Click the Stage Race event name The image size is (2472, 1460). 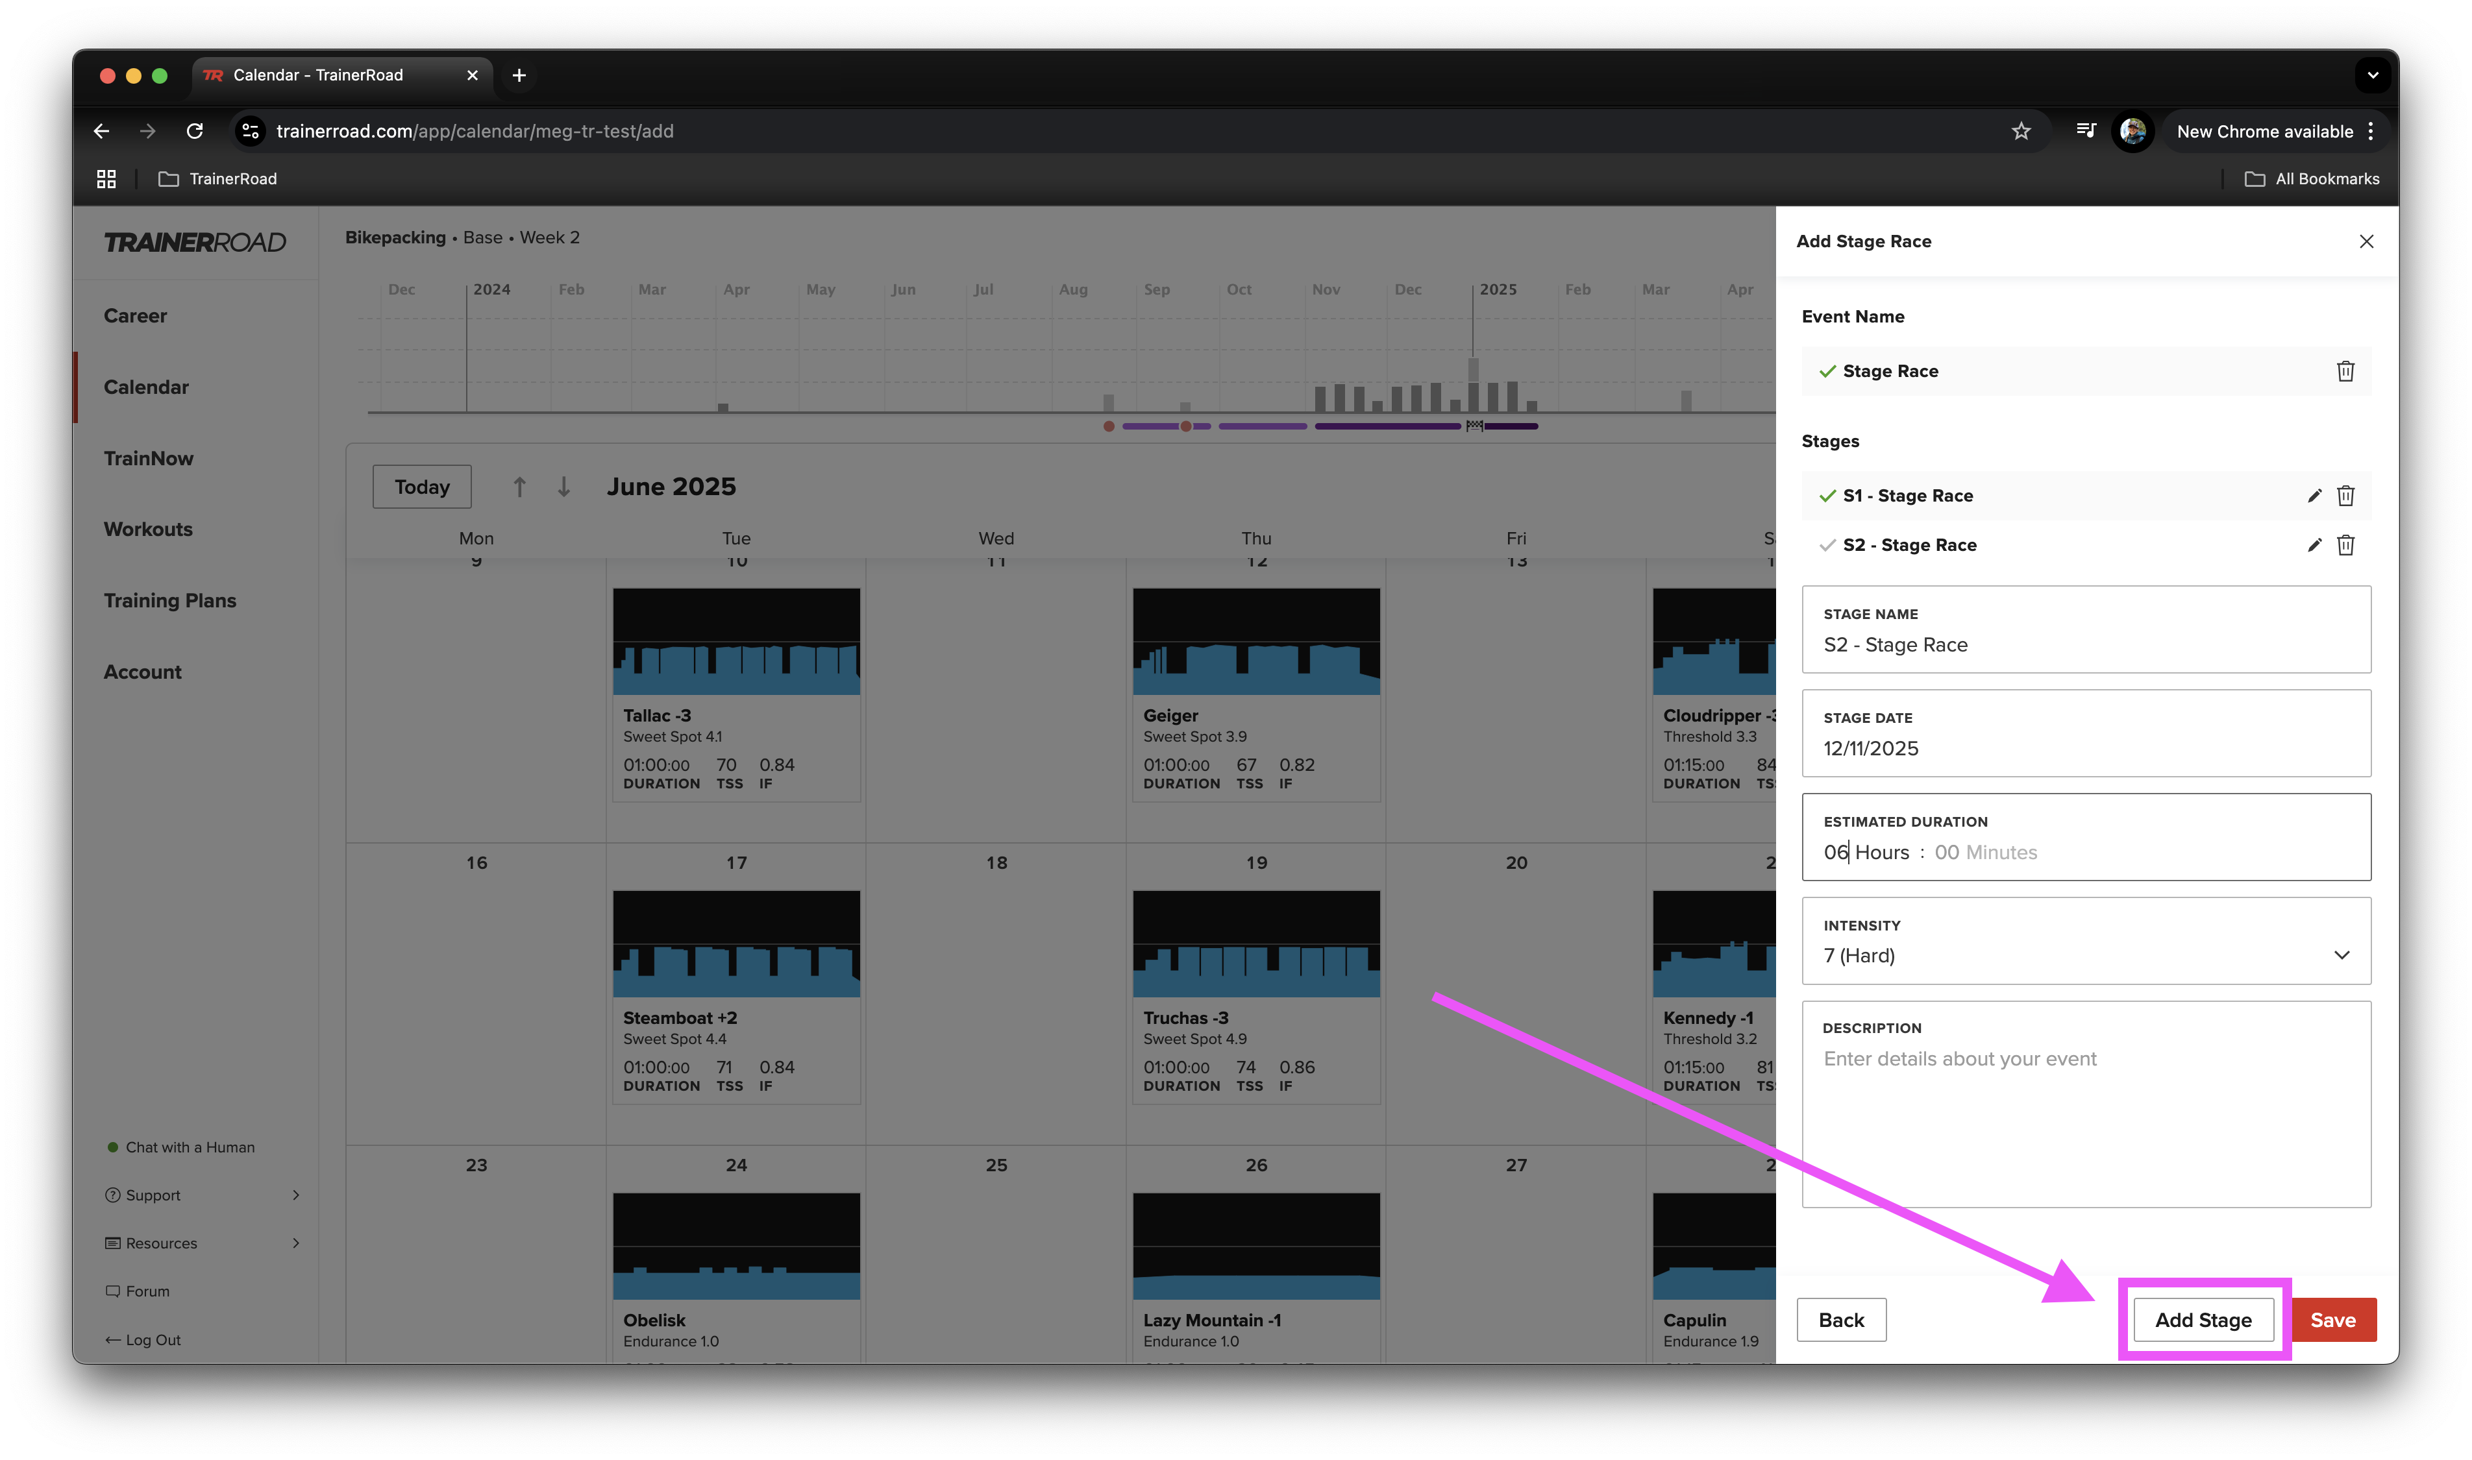click(1890, 371)
